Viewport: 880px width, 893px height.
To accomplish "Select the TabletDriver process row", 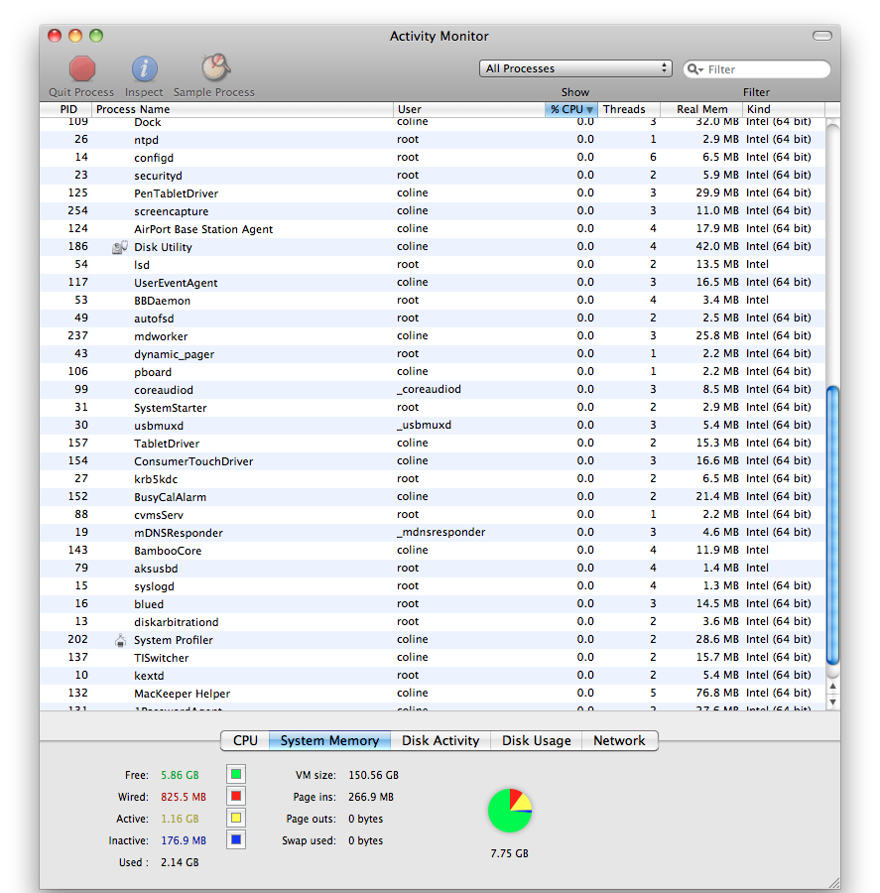I will click(433, 444).
